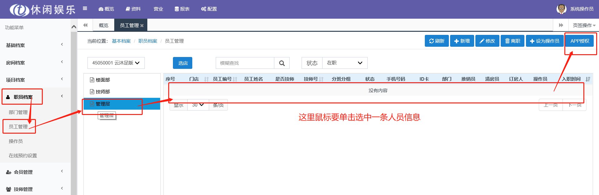Image resolution: width=599 pixels, height=195 pixels.
Task: Click the magnifier search icon button
Action: click(x=282, y=63)
